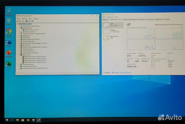Click the Меньше (fewer details) button

(107, 73)
